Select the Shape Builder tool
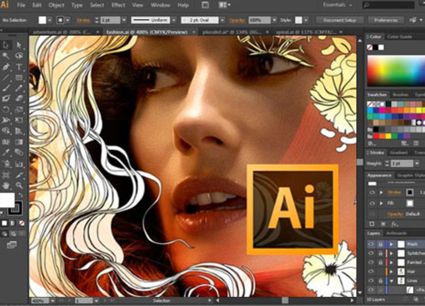This screenshot has width=425, height=306. coord(6,131)
